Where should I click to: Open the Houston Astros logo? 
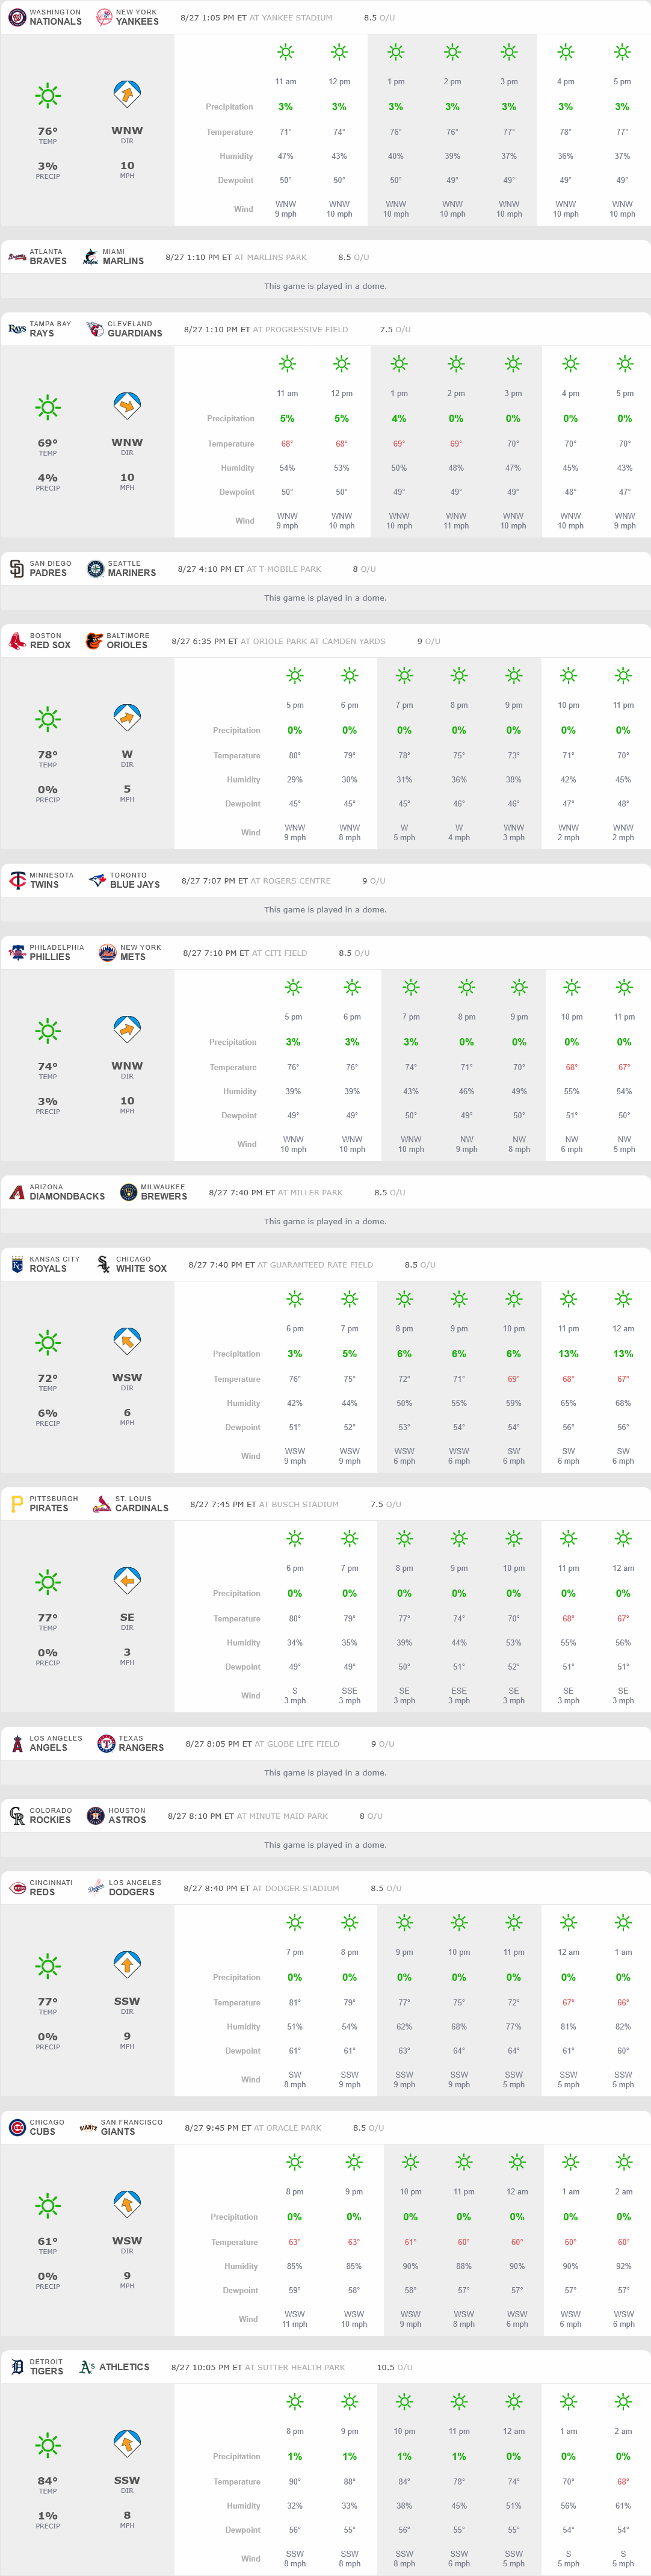95,1816
